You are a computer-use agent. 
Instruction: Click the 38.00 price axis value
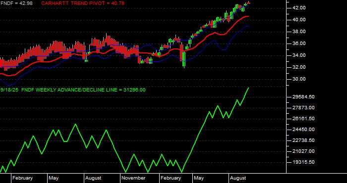click(299, 32)
